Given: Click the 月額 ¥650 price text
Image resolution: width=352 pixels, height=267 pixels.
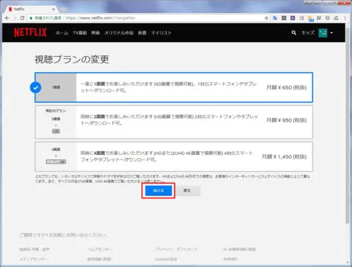Looking at the screenshot, I should tap(287, 87).
